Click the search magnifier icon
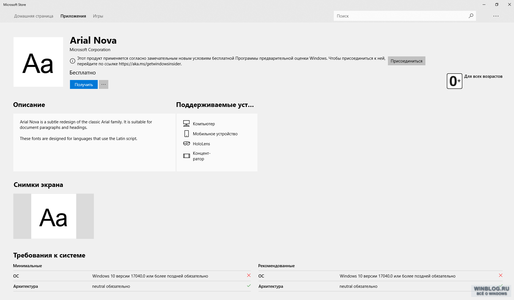 (471, 16)
